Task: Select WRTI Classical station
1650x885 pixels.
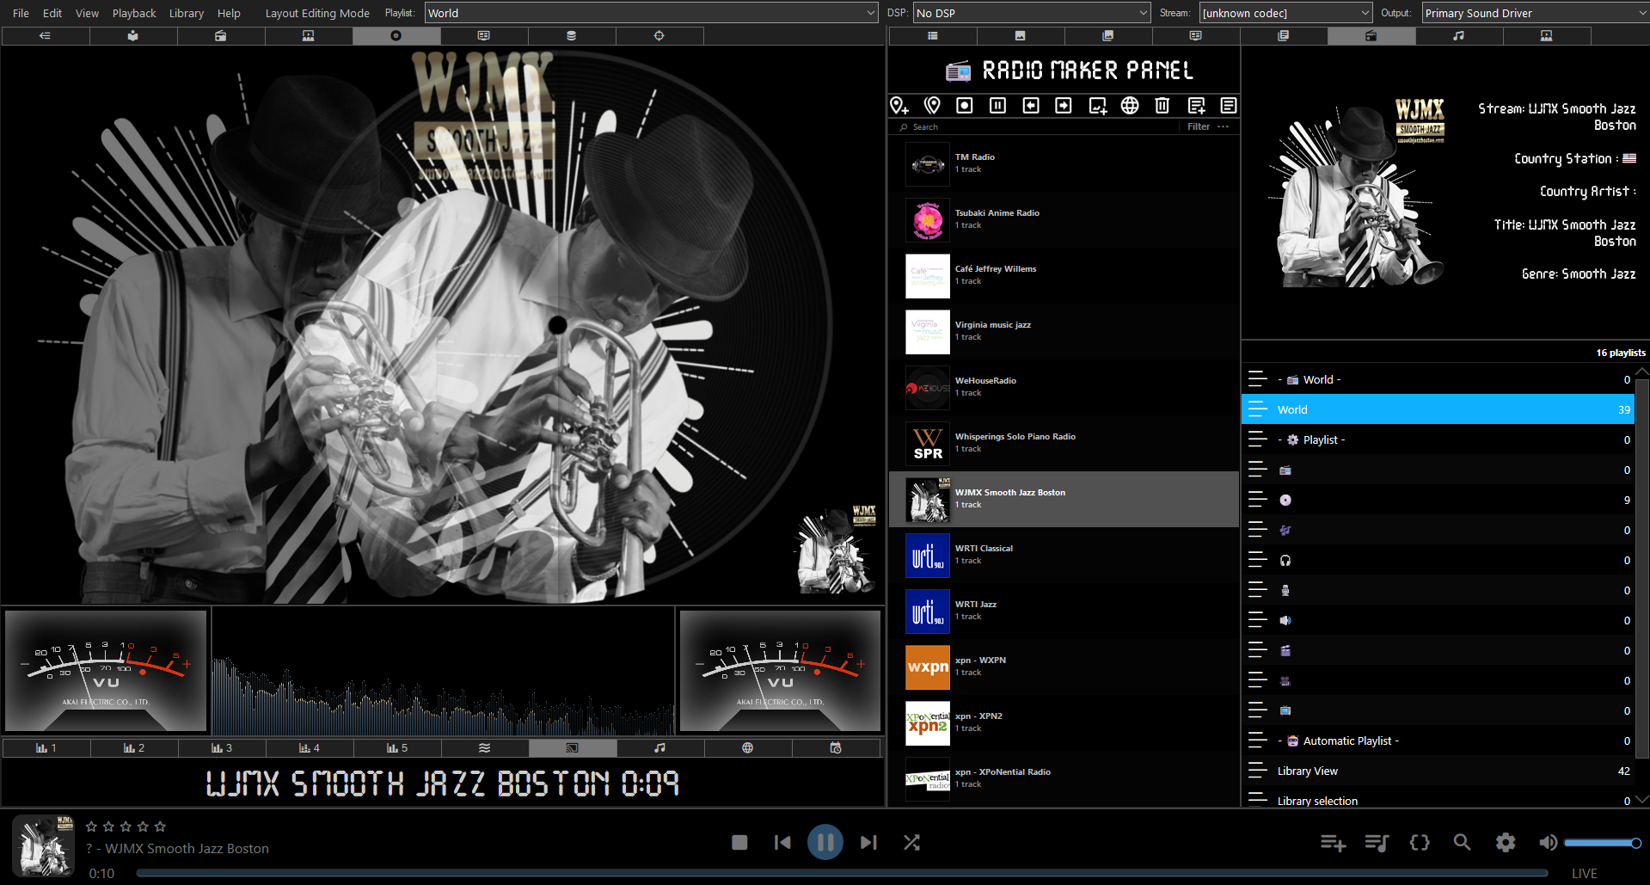Action: click(x=1064, y=555)
